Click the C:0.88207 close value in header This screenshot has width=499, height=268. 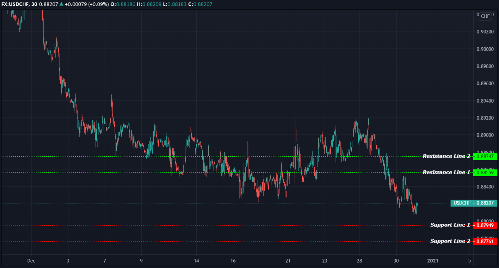200,4
